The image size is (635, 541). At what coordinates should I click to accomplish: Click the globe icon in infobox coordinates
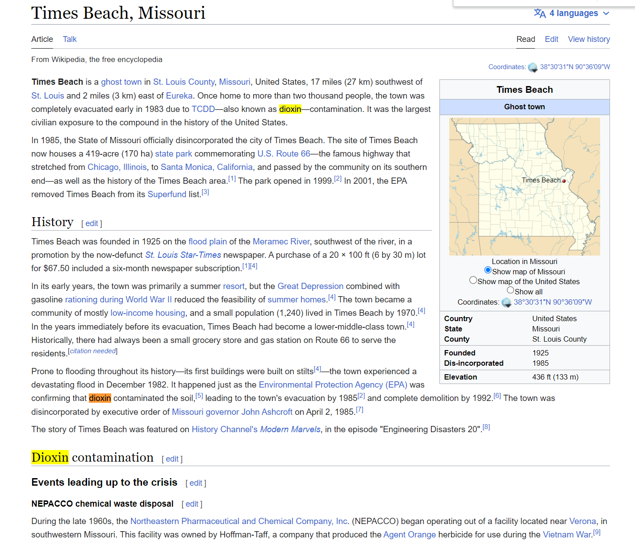tap(506, 302)
